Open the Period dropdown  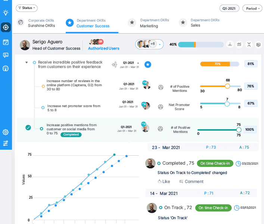coord(252,8)
